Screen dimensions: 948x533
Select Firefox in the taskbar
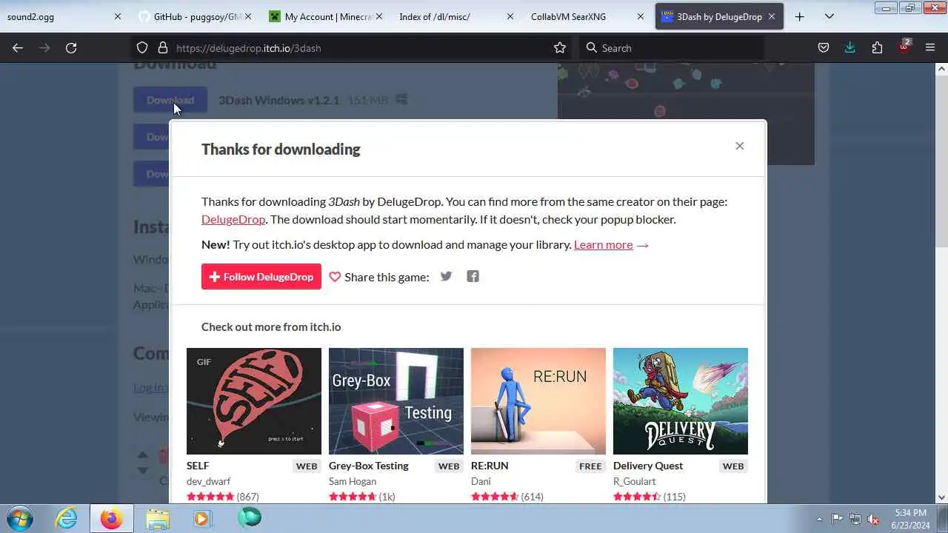111,518
